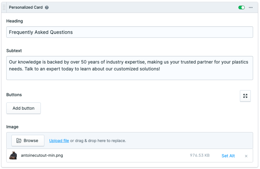
Task: Click the Image section label
Action: click(x=12, y=127)
